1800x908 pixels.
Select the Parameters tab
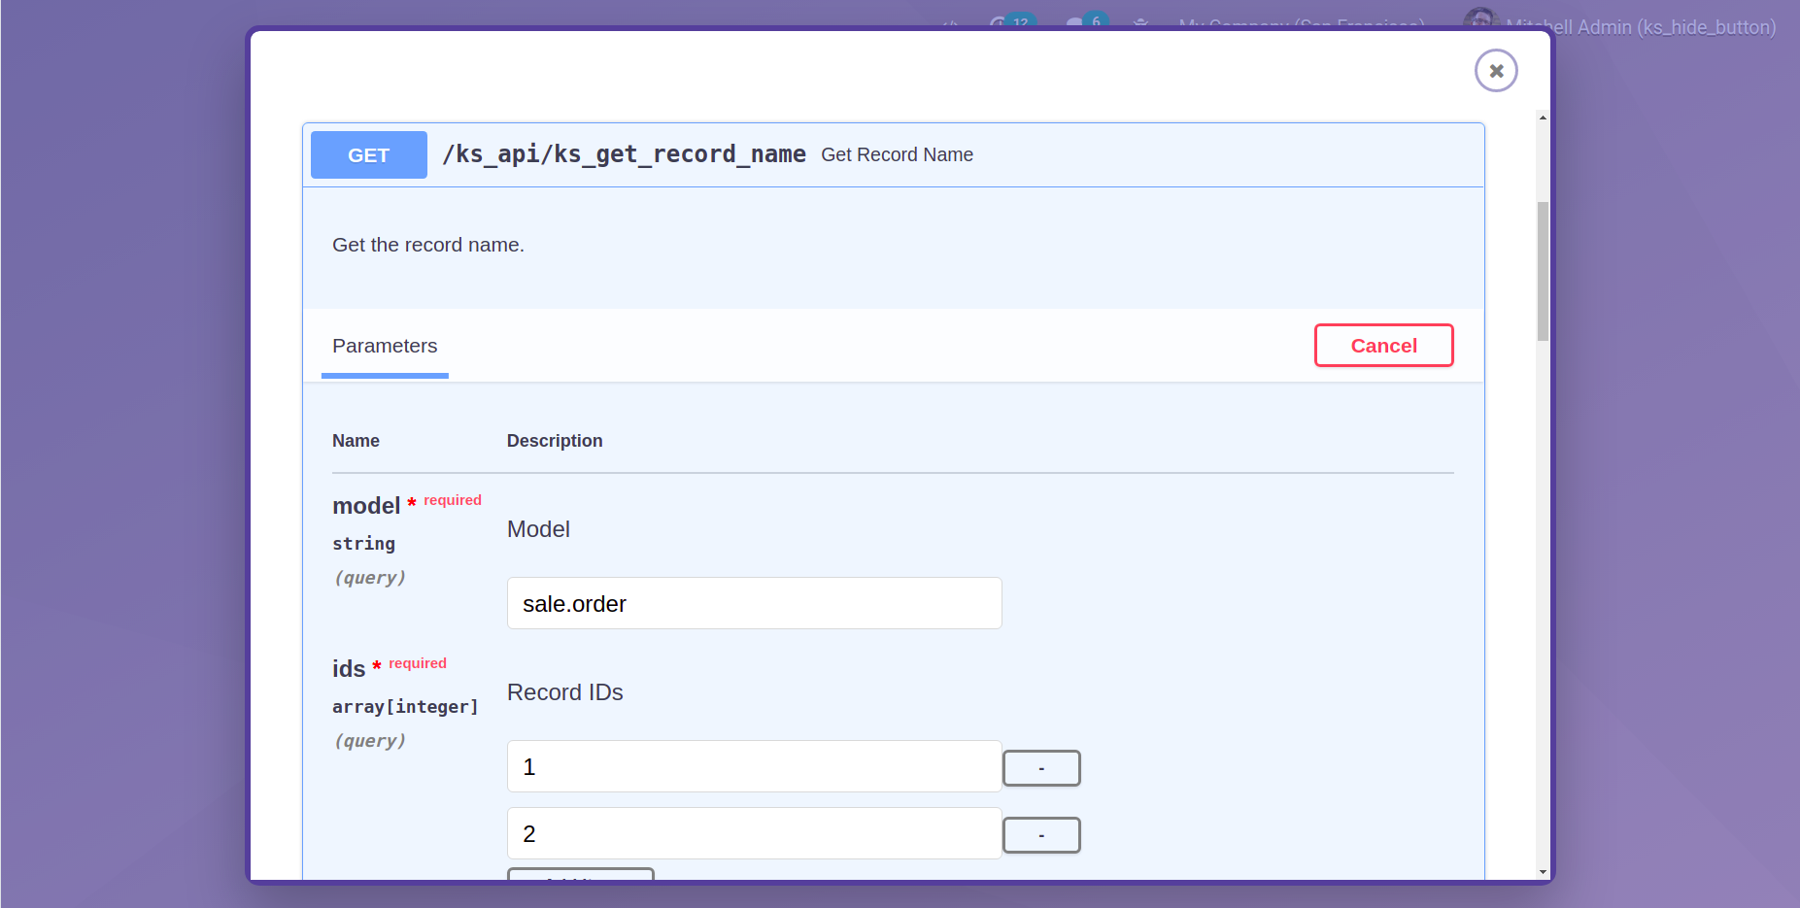click(385, 346)
